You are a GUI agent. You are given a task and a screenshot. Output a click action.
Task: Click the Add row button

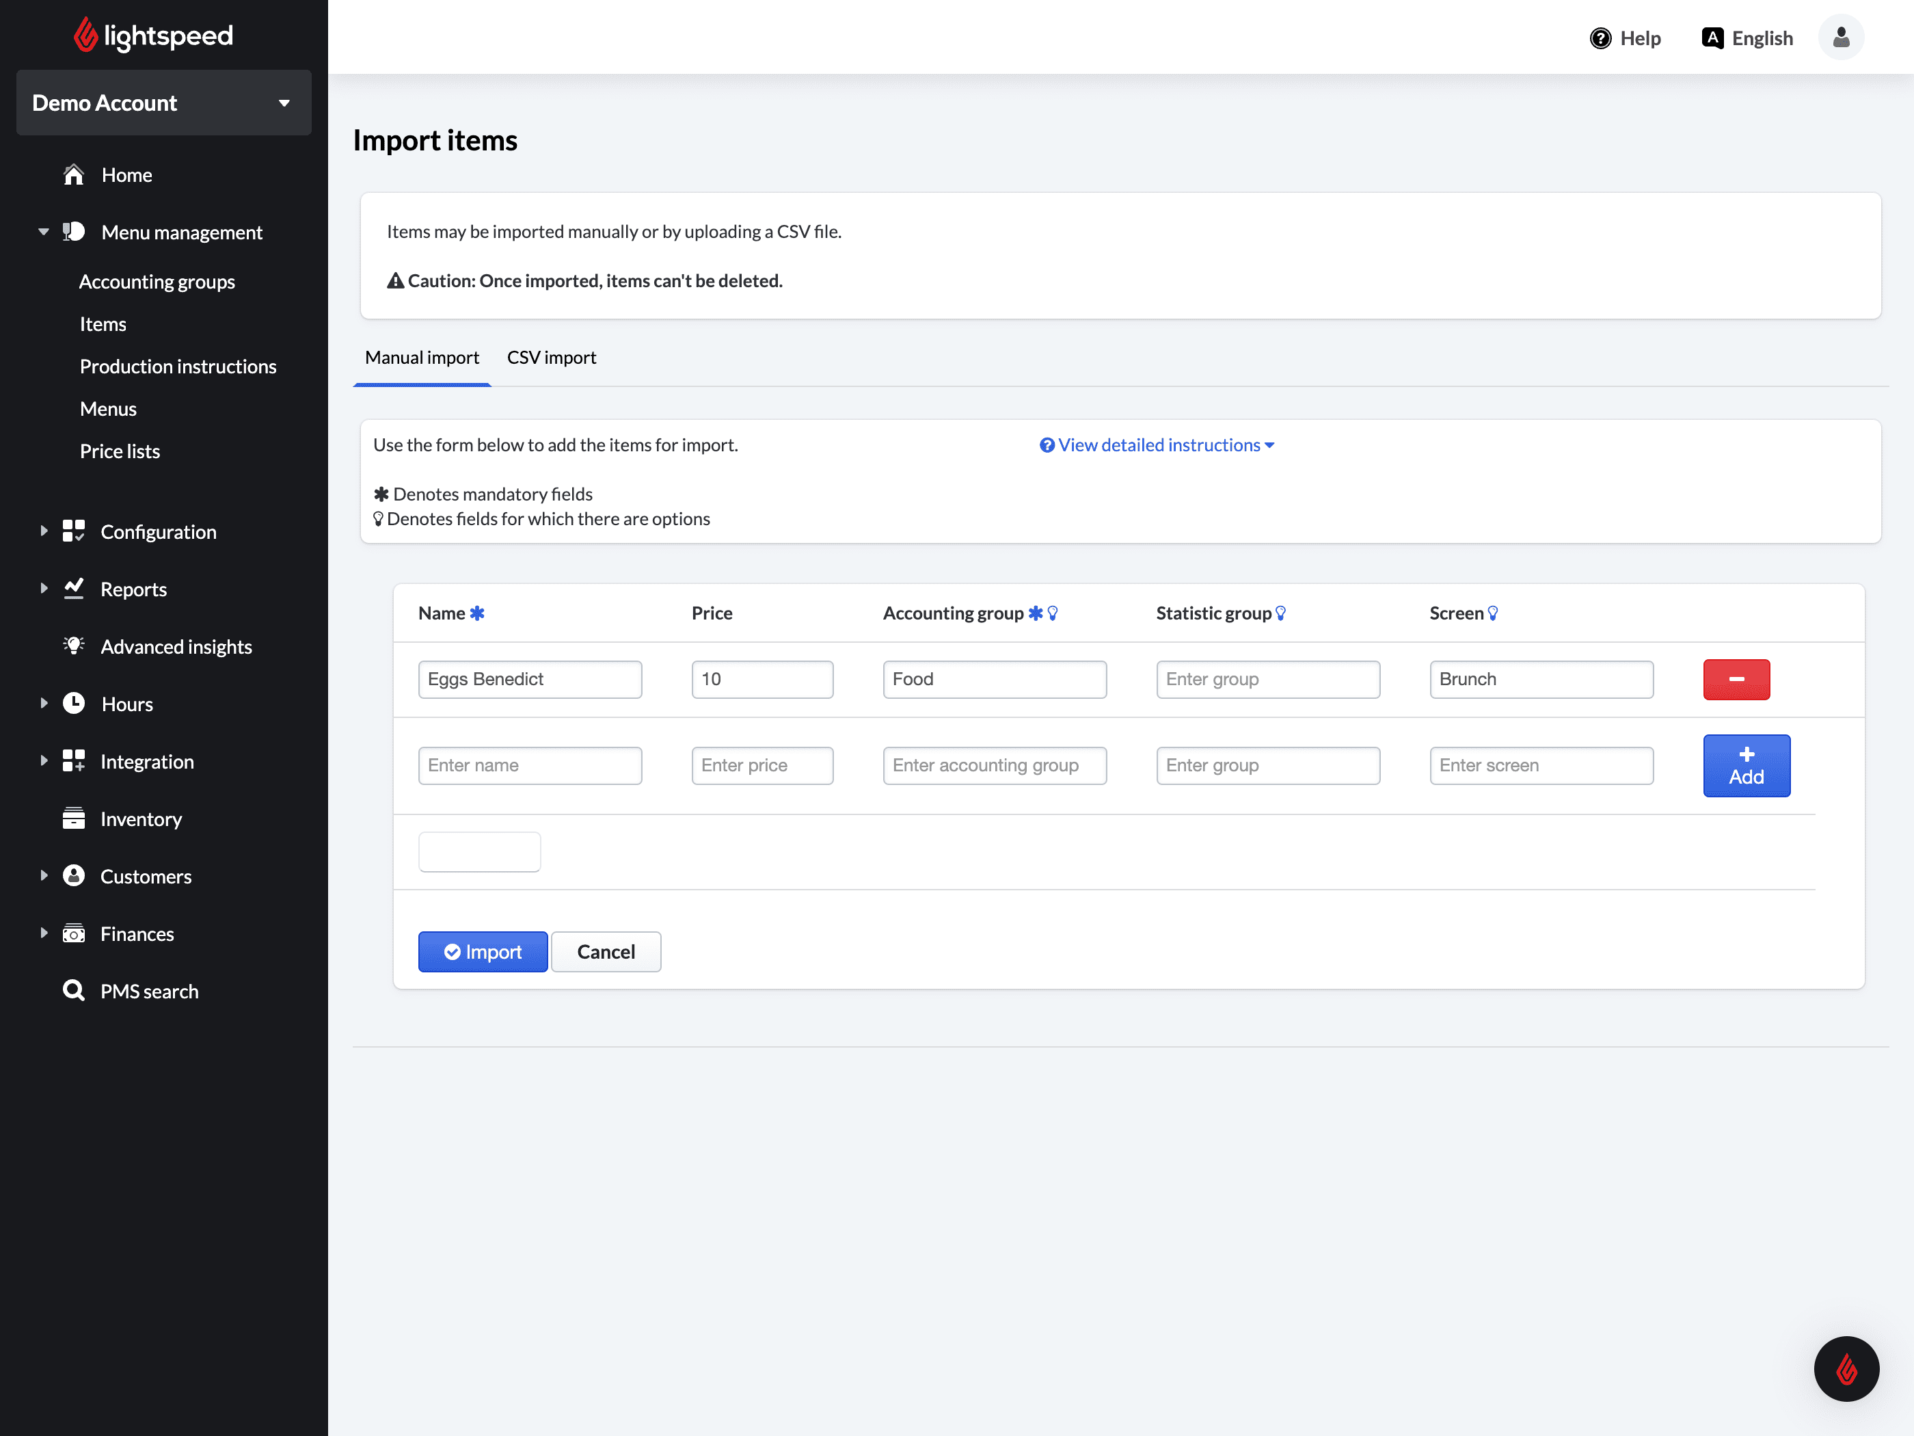tap(1745, 765)
